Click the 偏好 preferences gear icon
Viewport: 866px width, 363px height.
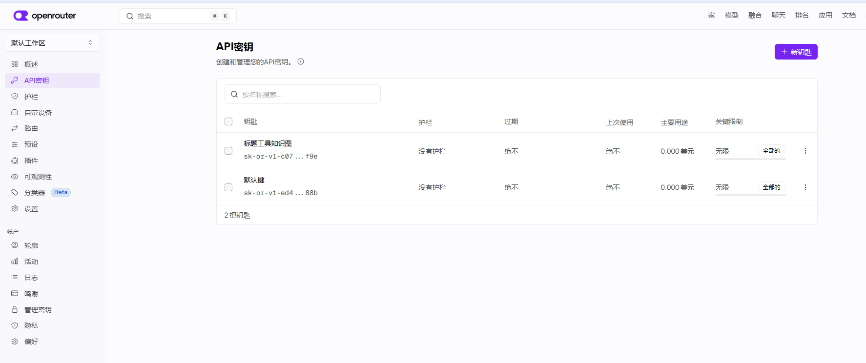click(x=15, y=342)
